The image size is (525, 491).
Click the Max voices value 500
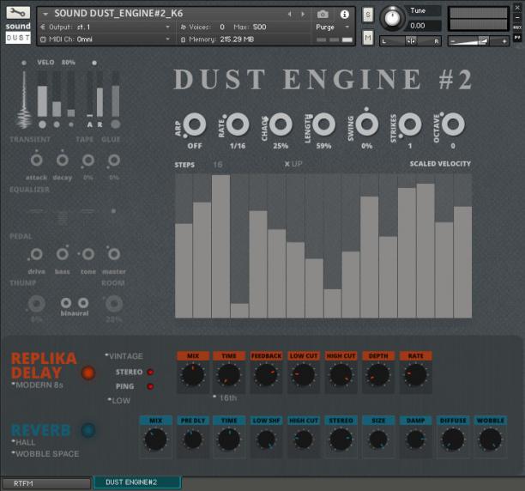(259, 27)
